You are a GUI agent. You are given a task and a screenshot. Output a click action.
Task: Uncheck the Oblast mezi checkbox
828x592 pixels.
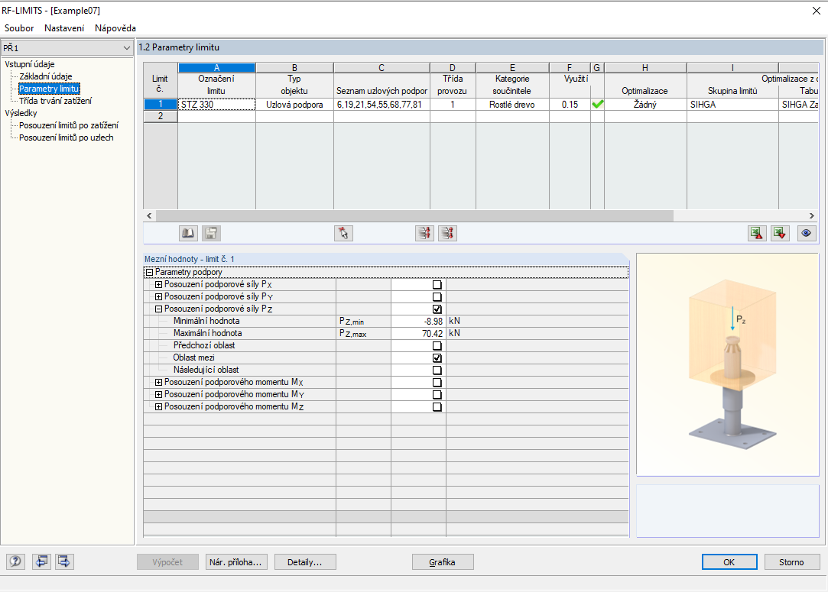(437, 357)
